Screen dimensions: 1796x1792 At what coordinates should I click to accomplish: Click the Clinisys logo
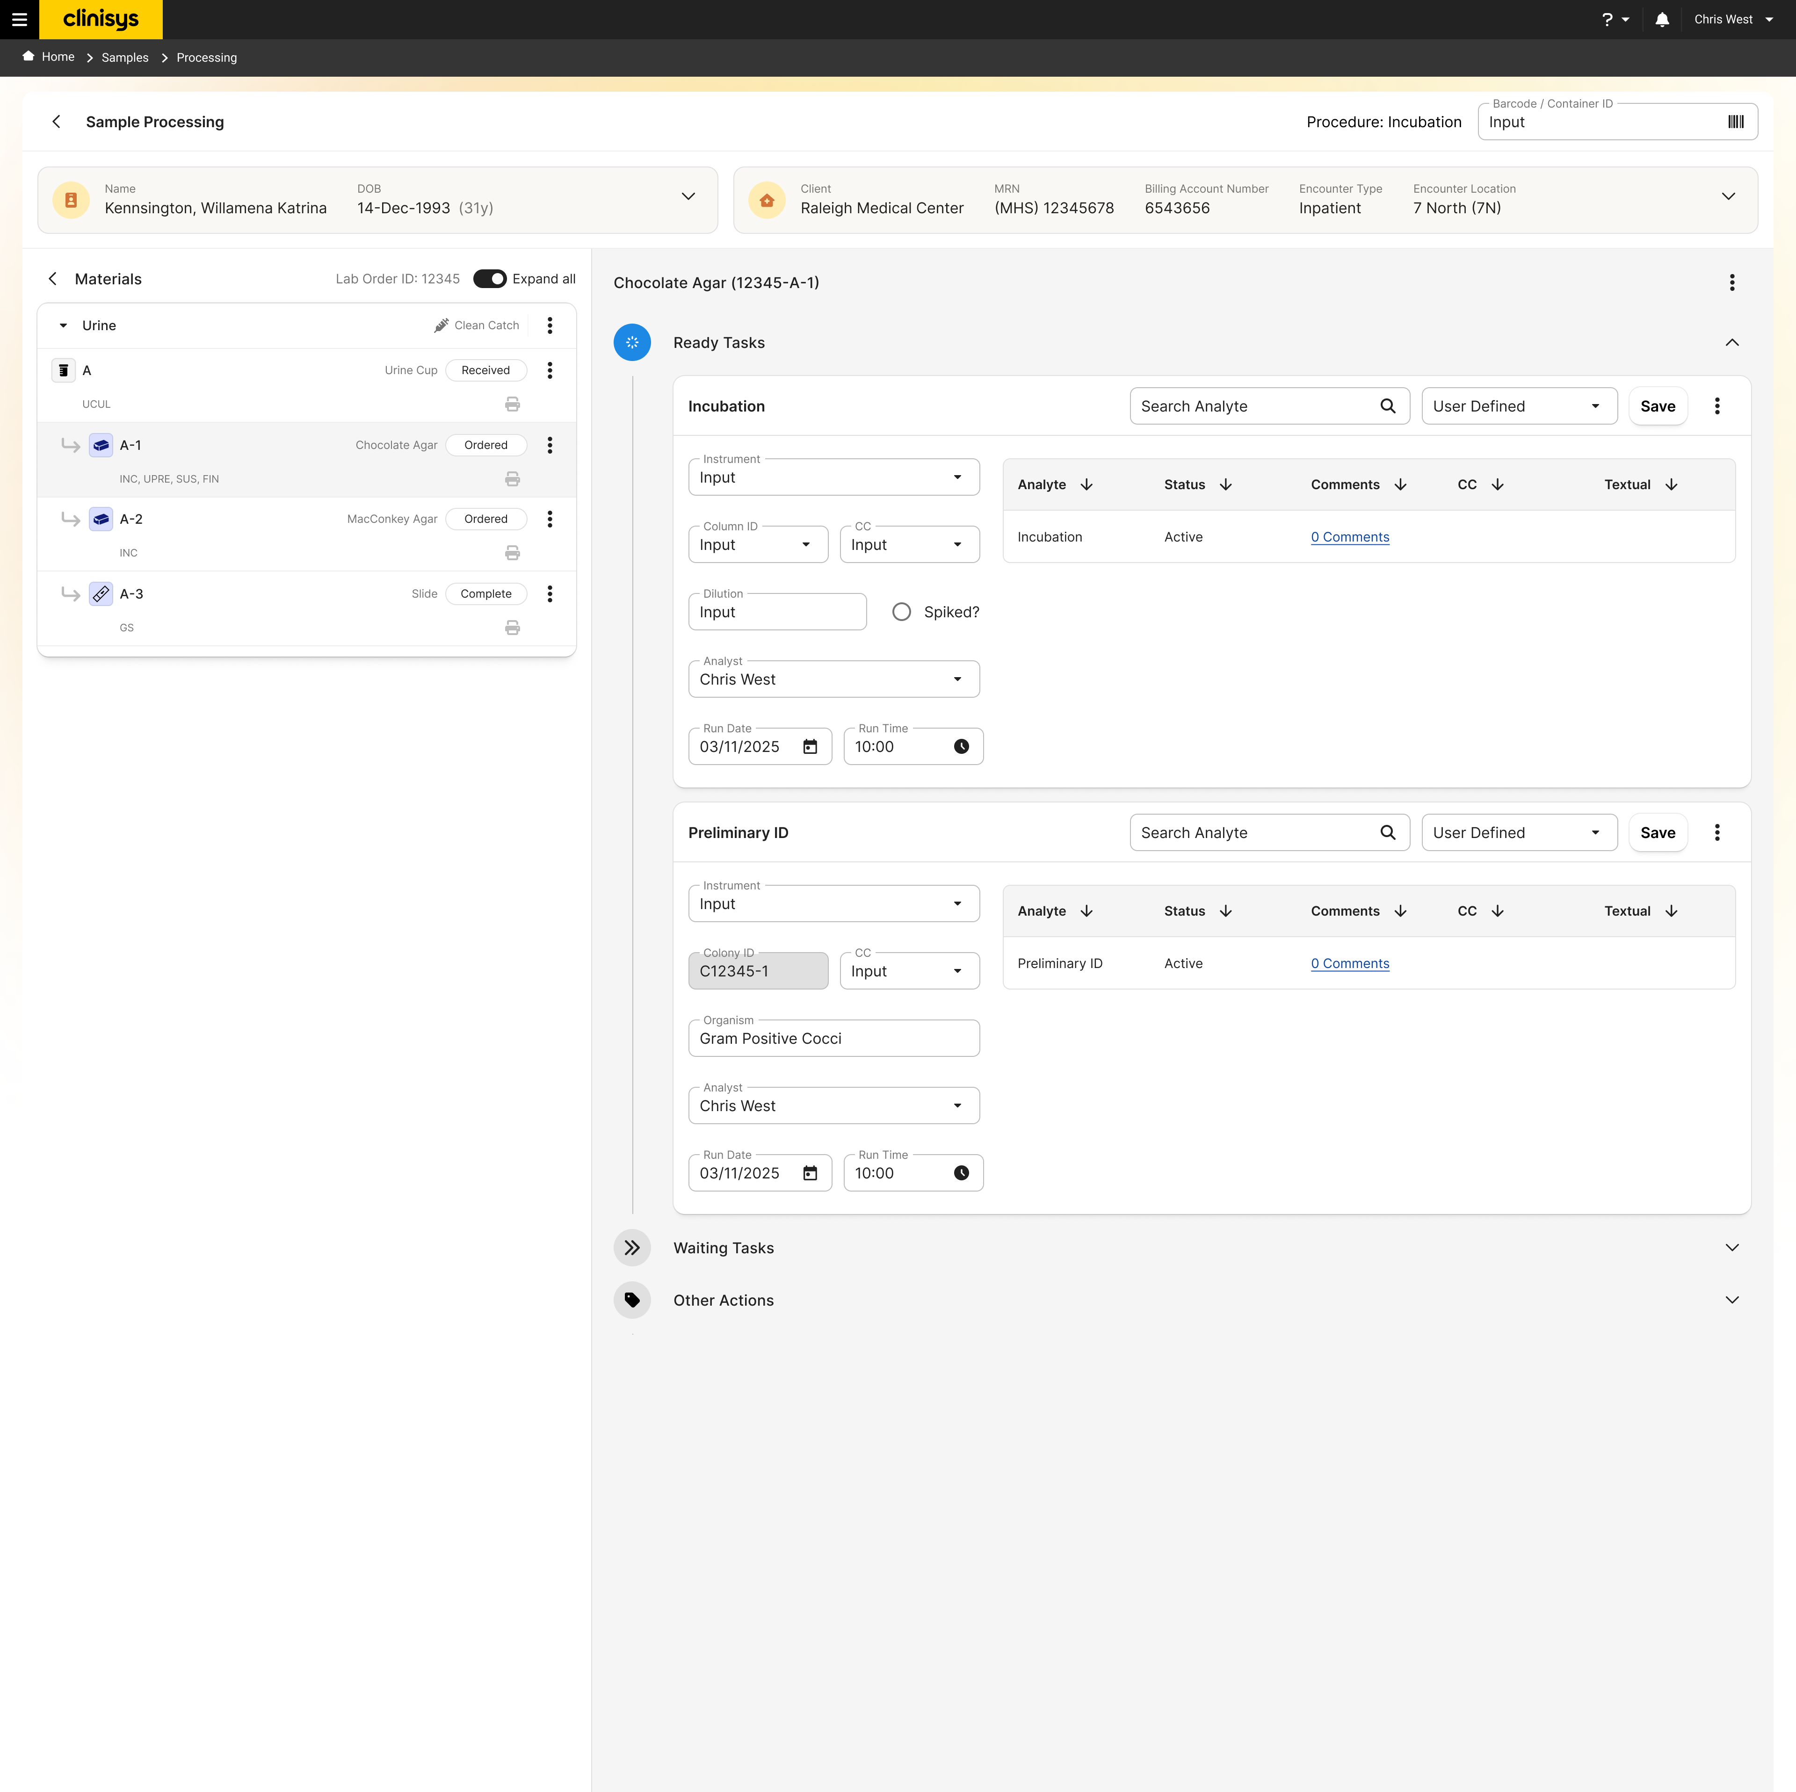(x=101, y=20)
